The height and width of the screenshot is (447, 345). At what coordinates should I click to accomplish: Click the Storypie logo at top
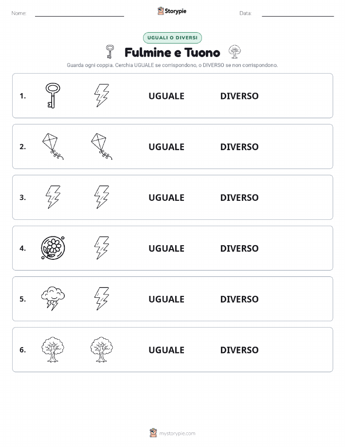tap(172, 11)
